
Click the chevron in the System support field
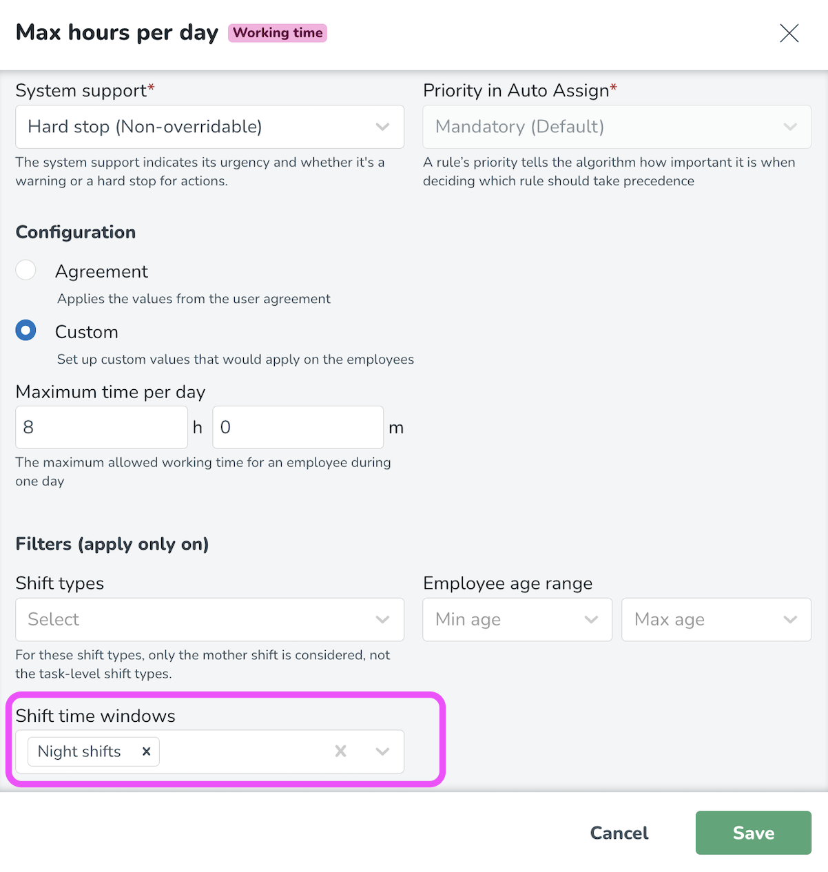tap(382, 127)
